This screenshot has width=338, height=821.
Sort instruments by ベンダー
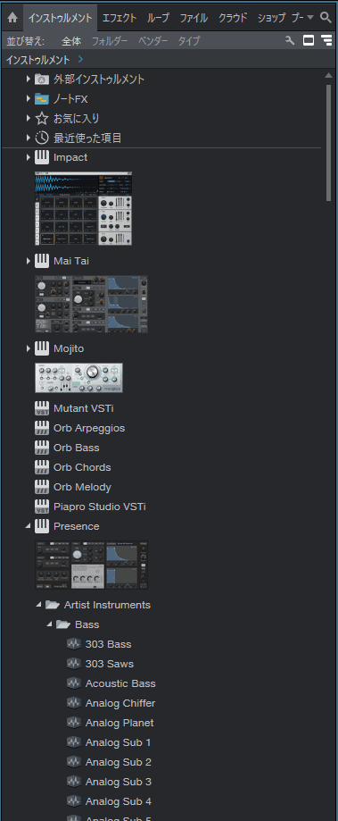[153, 41]
